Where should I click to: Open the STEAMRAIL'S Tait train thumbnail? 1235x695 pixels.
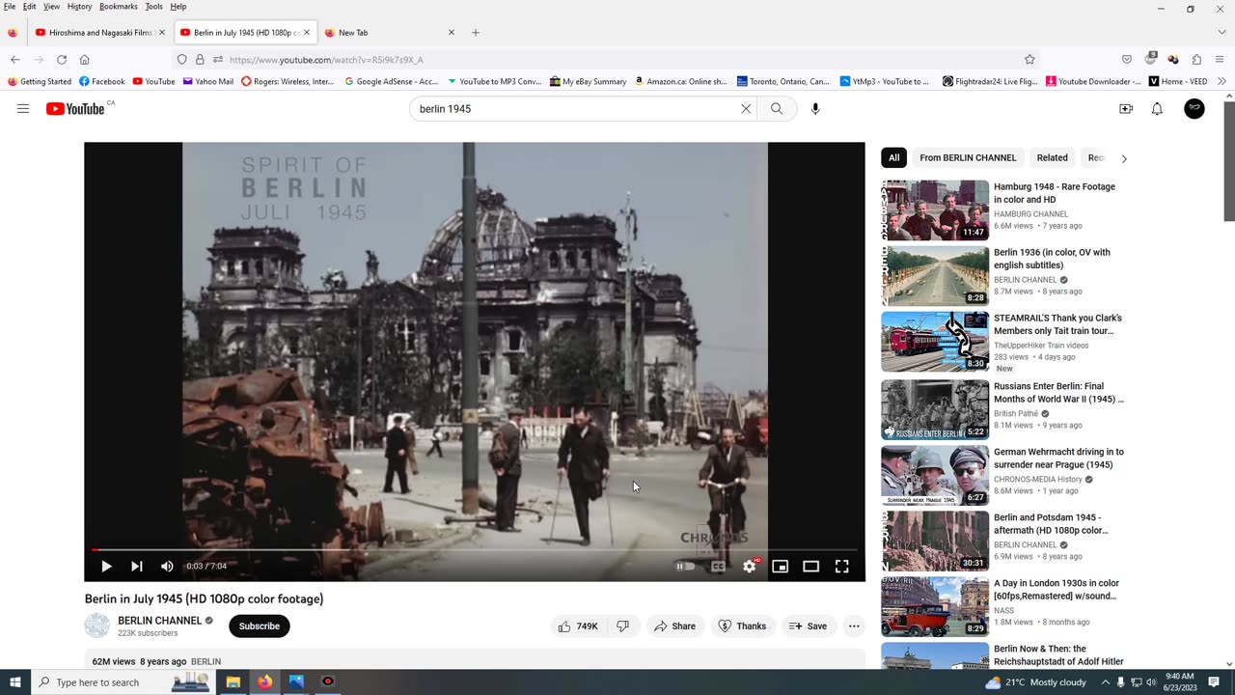[x=935, y=341]
